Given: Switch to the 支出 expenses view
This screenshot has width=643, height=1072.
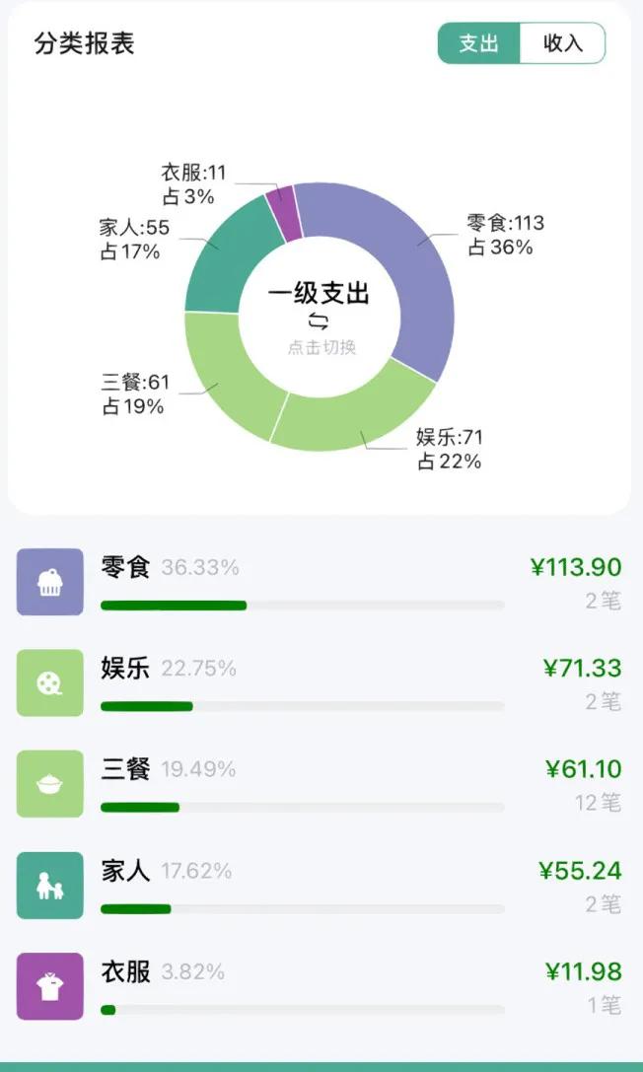Looking at the screenshot, I should [480, 43].
